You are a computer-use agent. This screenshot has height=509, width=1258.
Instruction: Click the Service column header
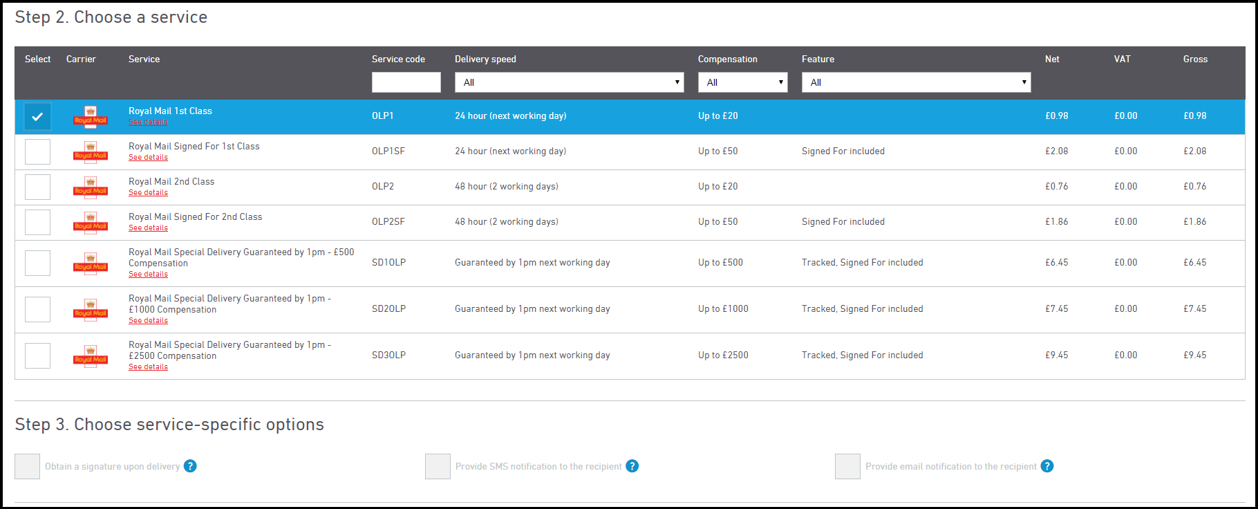click(x=144, y=59)
